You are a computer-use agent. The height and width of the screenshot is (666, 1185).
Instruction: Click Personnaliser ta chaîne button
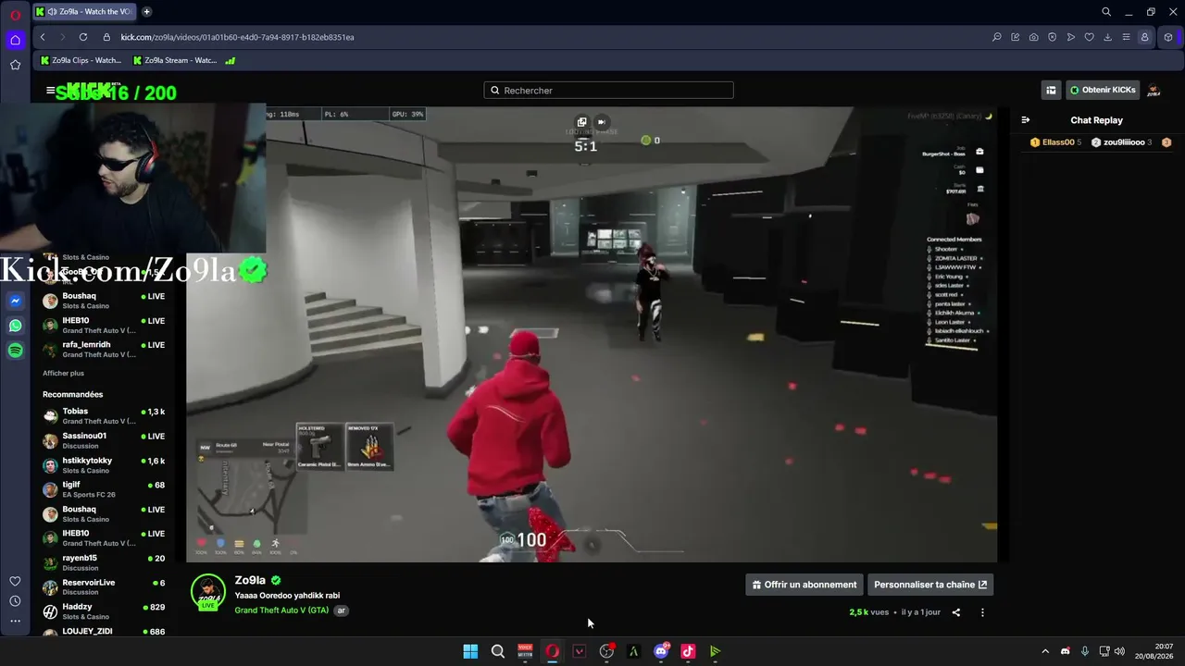pyautogui.click(x=930, y=585)
